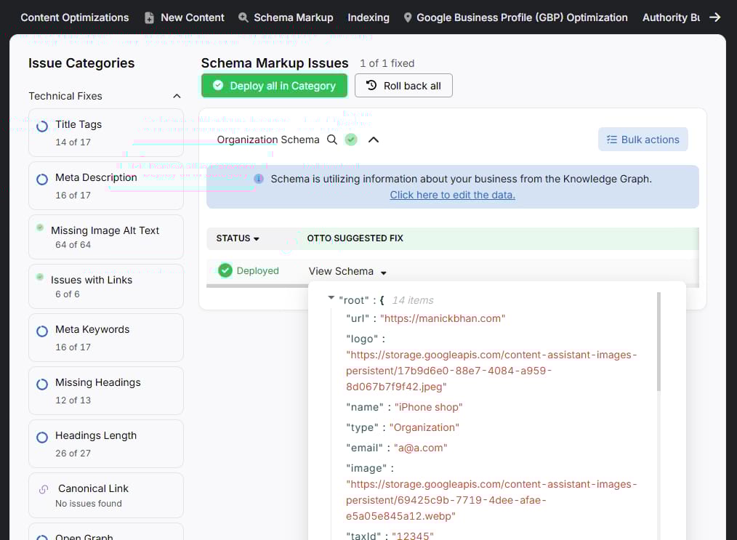Click Organization Schema green check status
737x540 pixels.
point(350,140)
